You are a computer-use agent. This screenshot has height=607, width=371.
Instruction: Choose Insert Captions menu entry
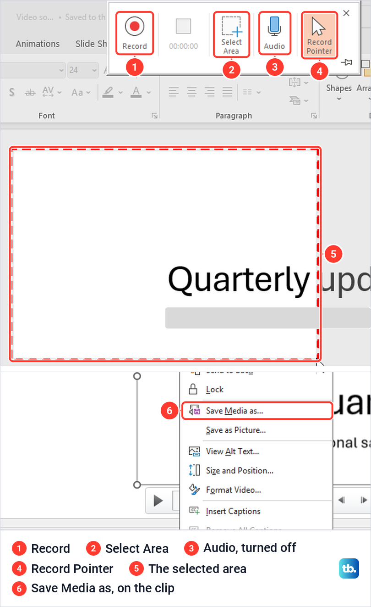[256, 511]
